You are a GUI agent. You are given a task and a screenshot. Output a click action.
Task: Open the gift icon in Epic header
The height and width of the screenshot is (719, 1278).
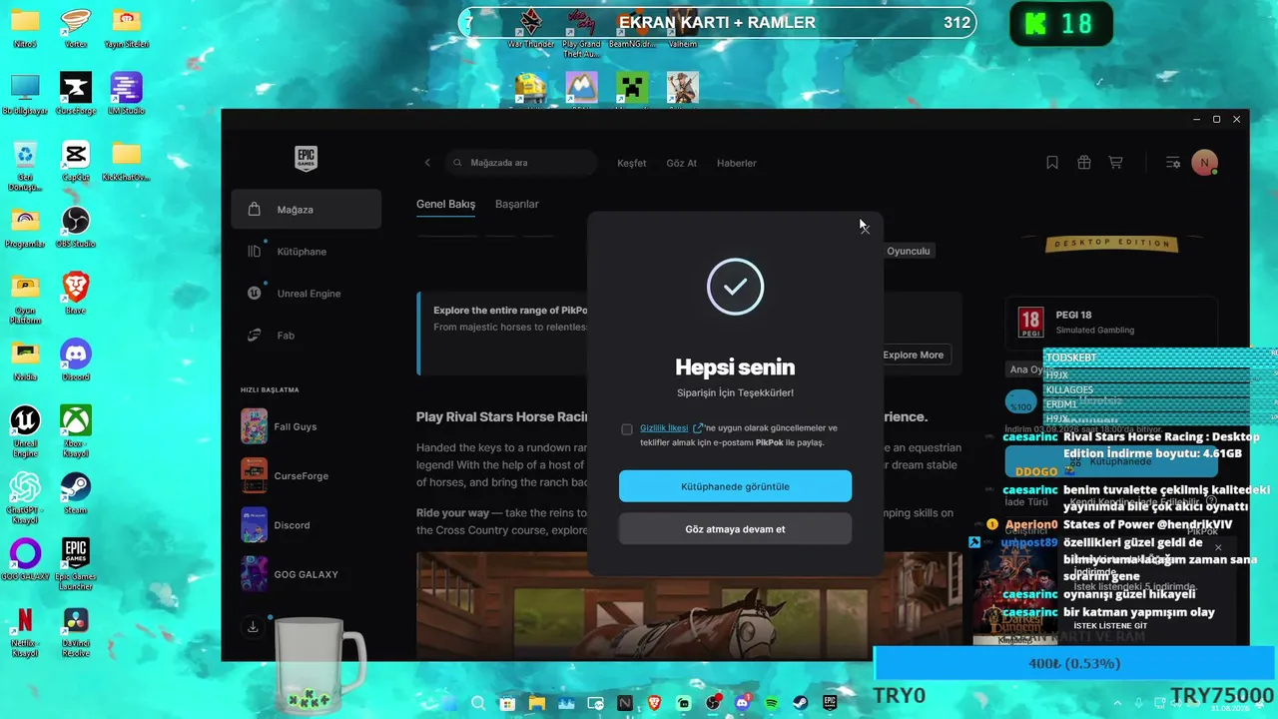click(1084, 163)
